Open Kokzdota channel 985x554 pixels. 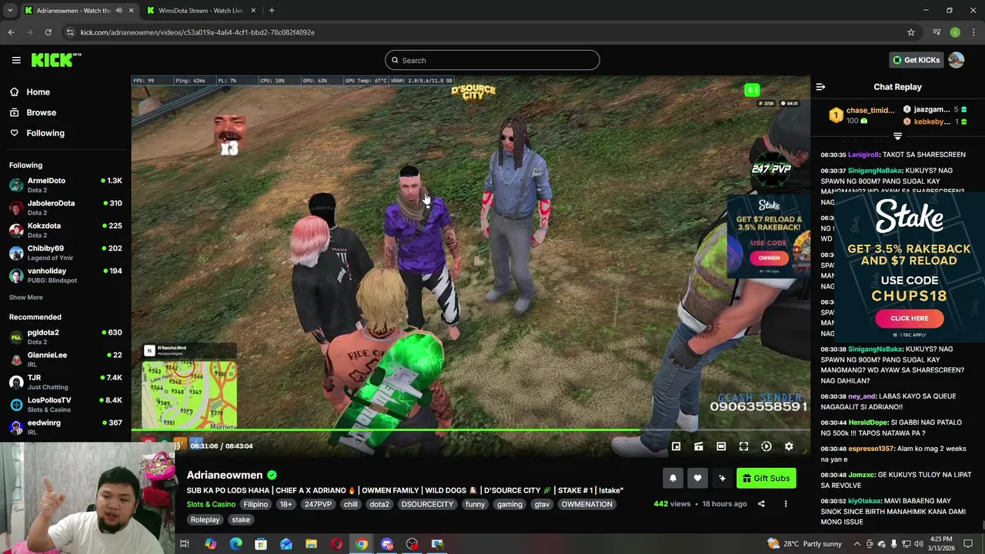[65, 230]
